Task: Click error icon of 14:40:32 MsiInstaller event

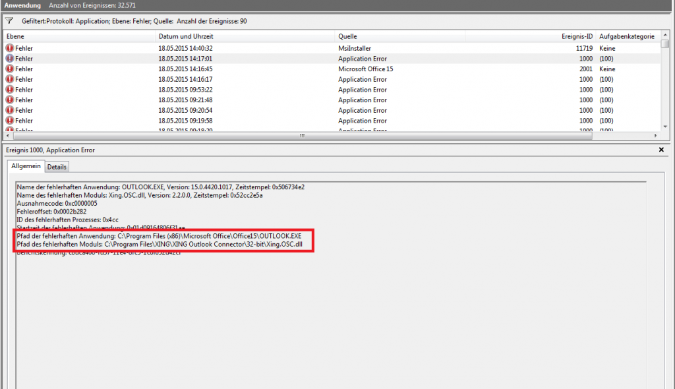Action: 10,48
